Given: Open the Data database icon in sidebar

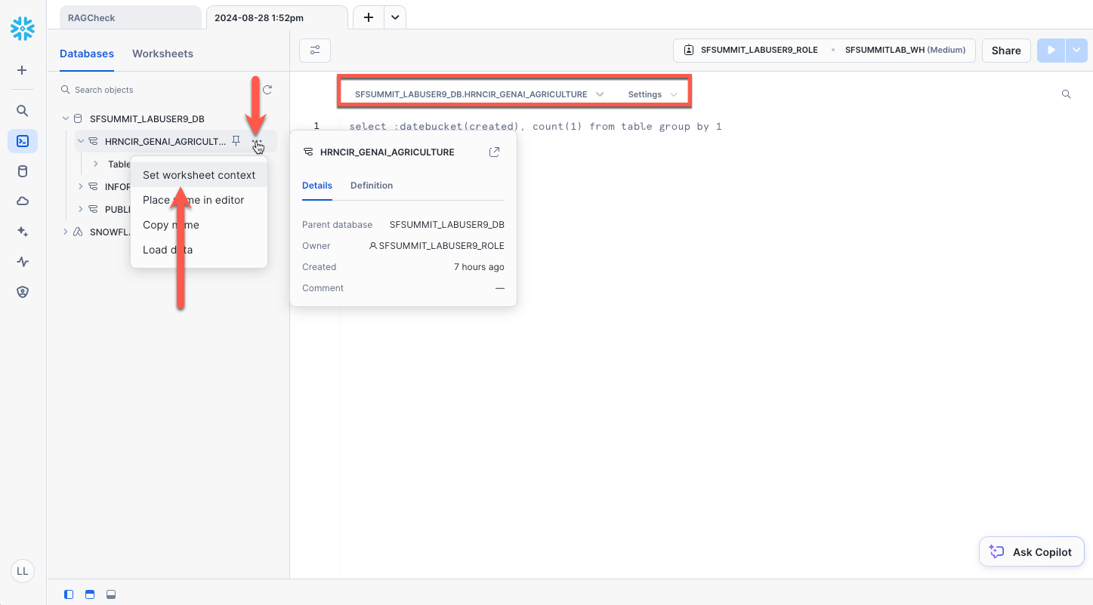Looking at the screenshot, I should (x=23, y=171).
